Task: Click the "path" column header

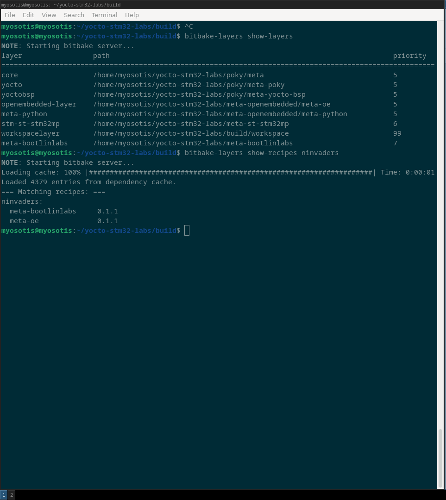Action: tap(101, 56)
